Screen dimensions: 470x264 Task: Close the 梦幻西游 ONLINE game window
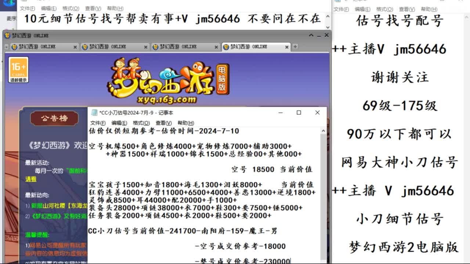pos(326,36)
